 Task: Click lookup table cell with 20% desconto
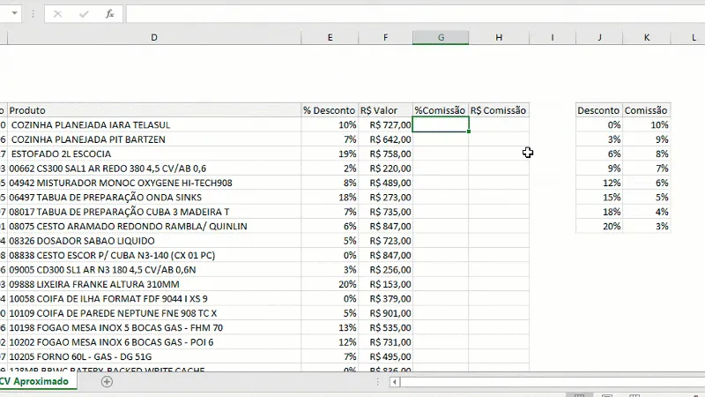[x=599, y=227]
